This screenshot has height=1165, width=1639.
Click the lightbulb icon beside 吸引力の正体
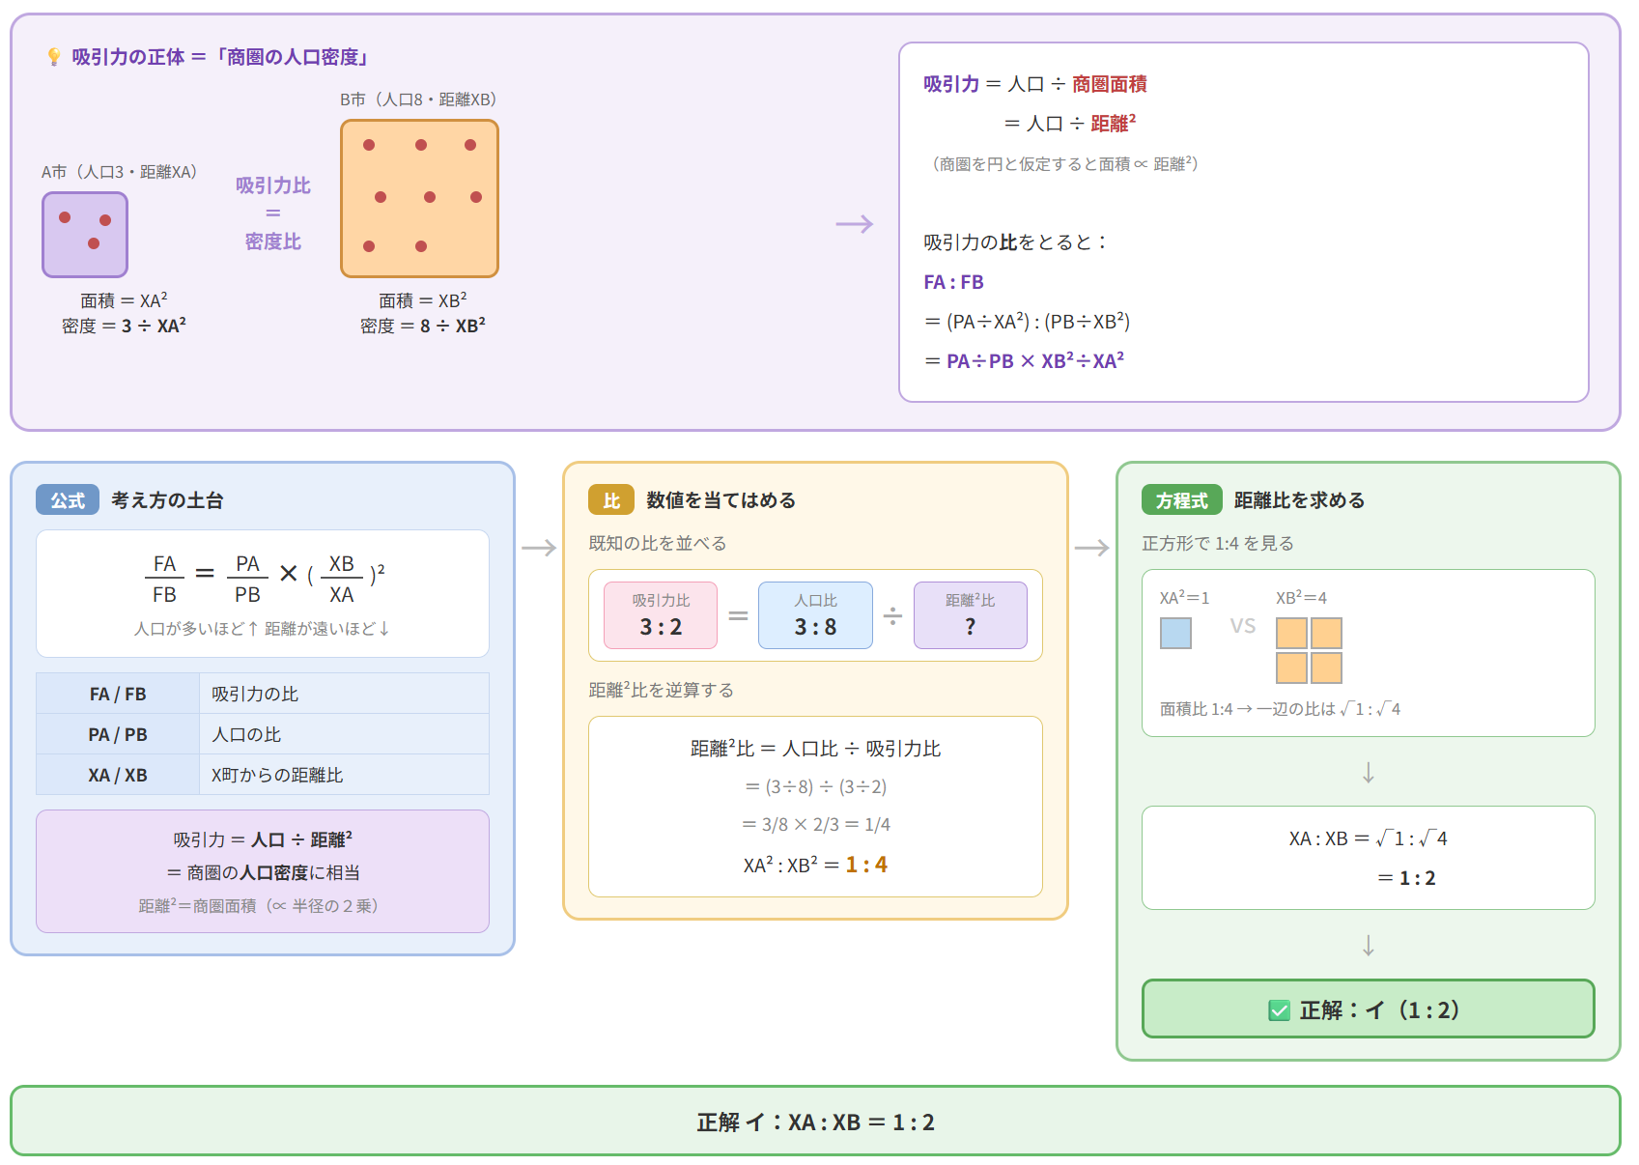(54, 57)
